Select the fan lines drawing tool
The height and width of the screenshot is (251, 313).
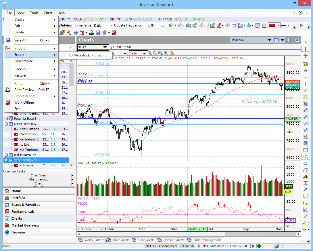click(306, 210)
